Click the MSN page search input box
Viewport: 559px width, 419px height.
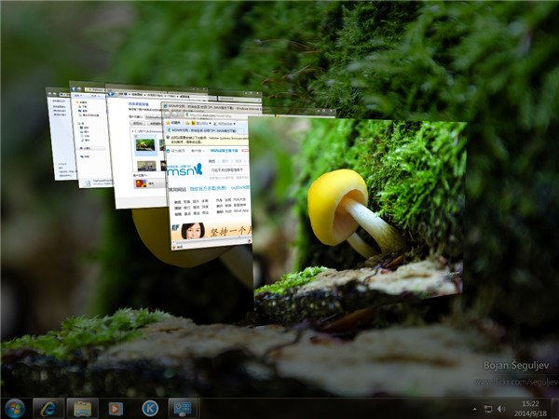click(x=226, y=169)
